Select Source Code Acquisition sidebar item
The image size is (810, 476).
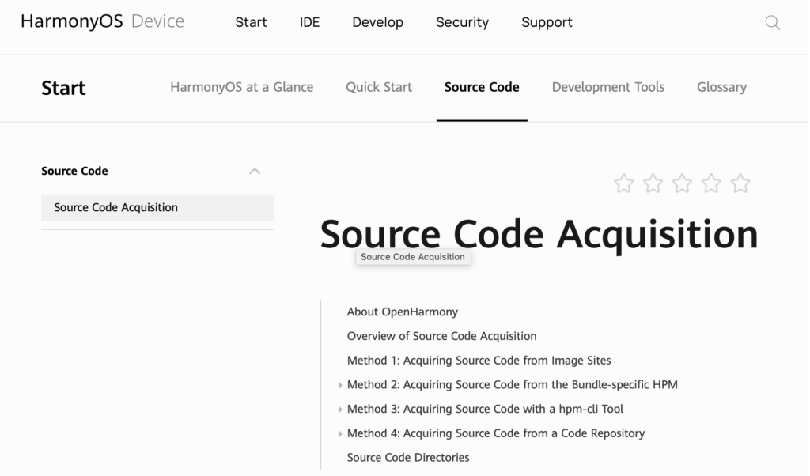157,207
